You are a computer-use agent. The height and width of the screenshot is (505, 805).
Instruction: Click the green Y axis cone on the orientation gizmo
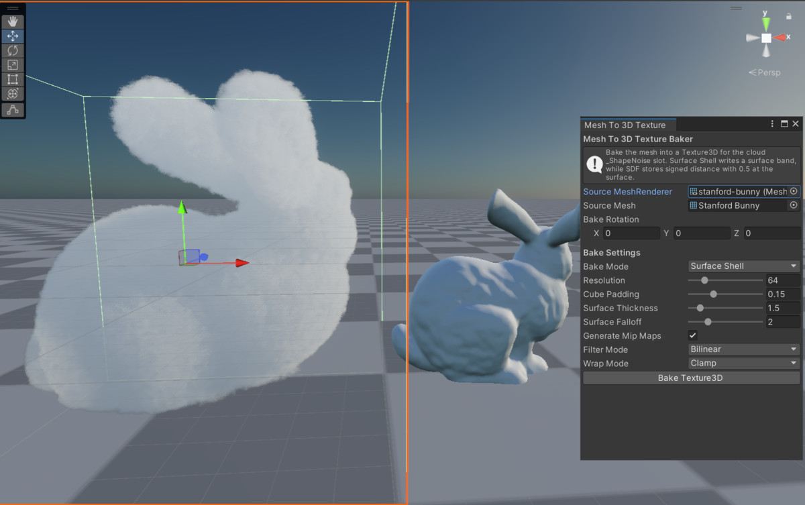pyautogui.click(x=766, y=24)
